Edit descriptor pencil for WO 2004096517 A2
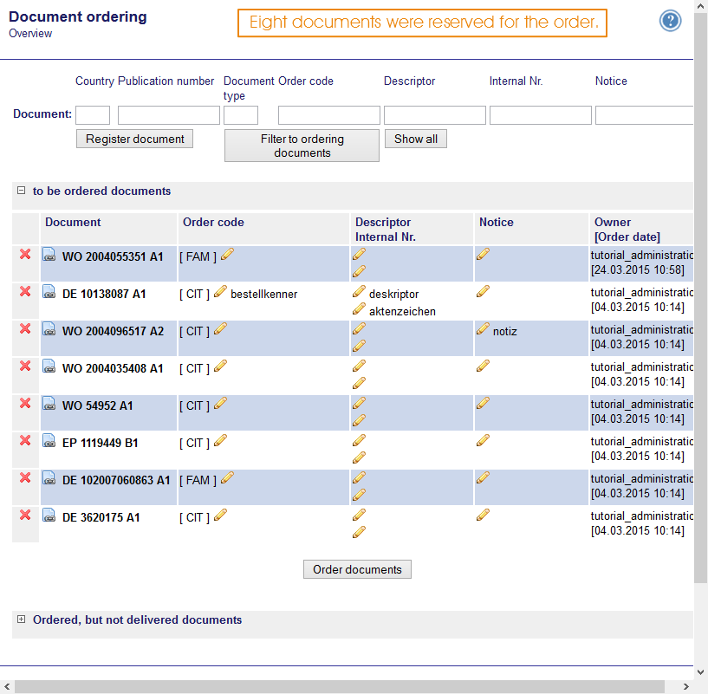This screenshot has height=694, width=708. point(359,328)
